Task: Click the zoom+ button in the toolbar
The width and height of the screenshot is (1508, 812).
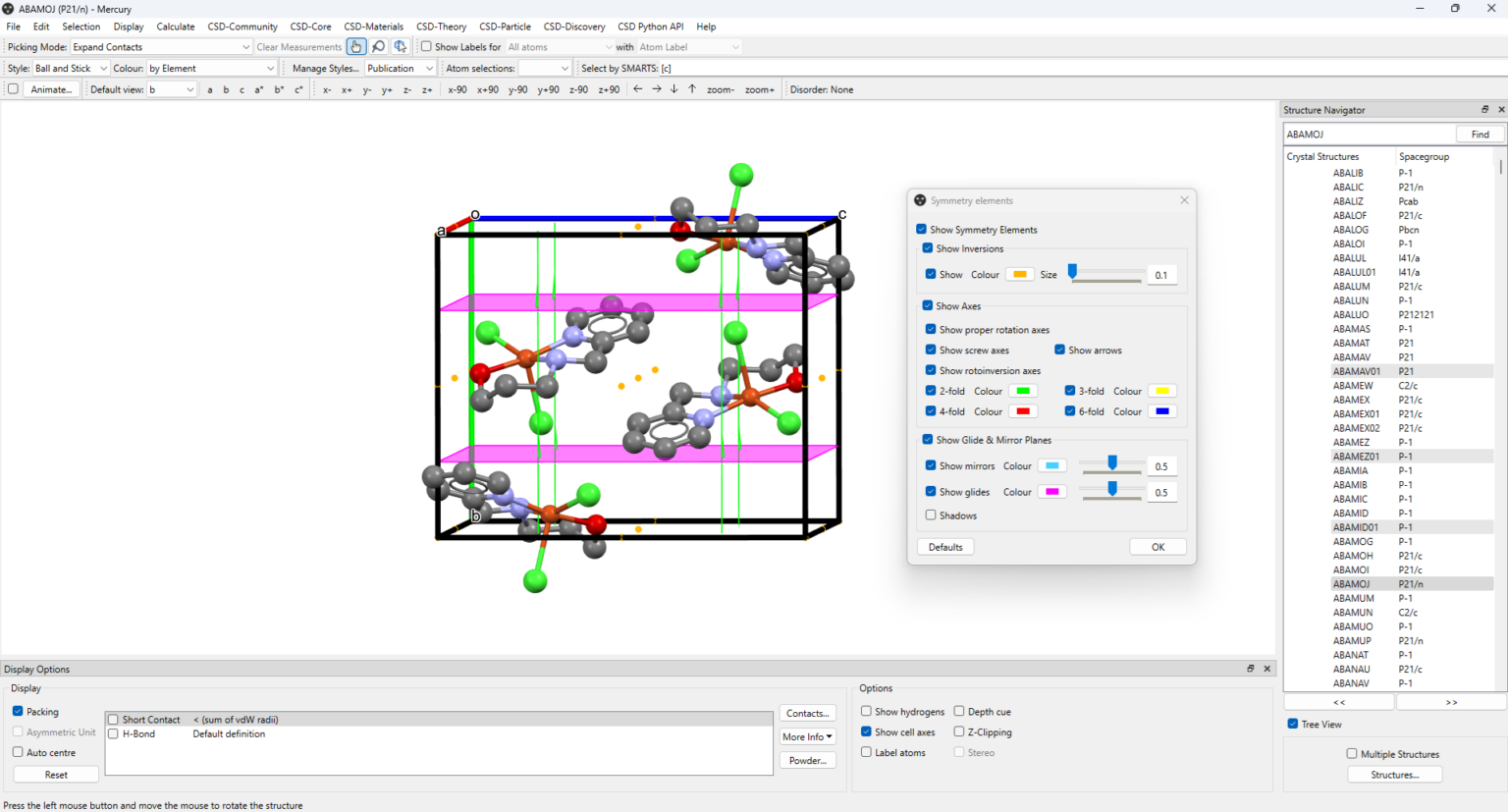Action: [x=759, y=88]
